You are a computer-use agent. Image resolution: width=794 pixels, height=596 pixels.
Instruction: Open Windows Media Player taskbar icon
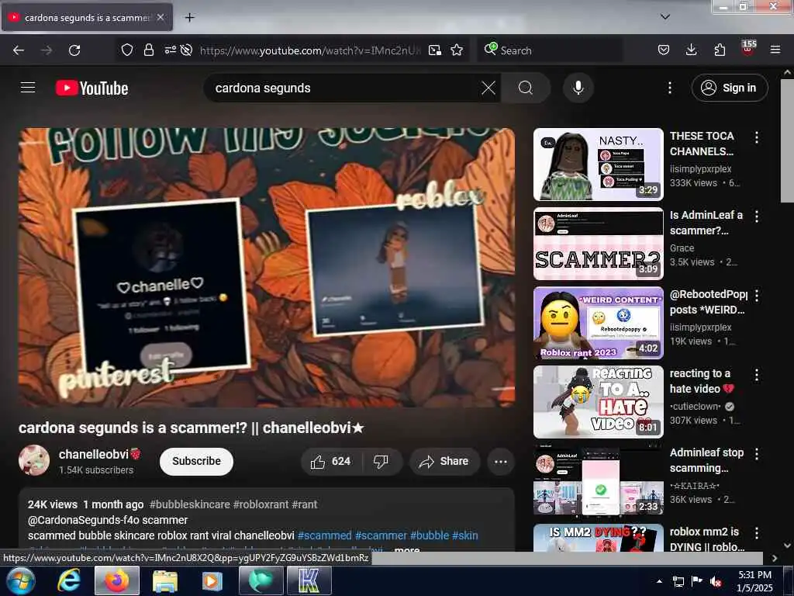pyautogui.click(x=212, y=580)
